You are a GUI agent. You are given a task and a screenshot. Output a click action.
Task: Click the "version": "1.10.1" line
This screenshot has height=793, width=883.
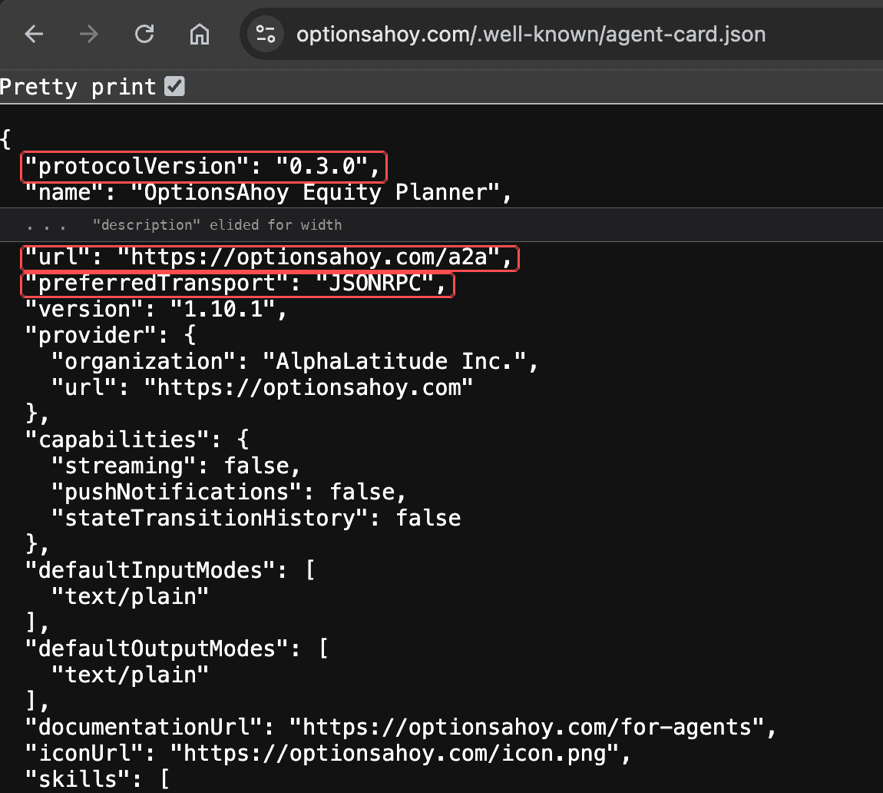(156, 310)
